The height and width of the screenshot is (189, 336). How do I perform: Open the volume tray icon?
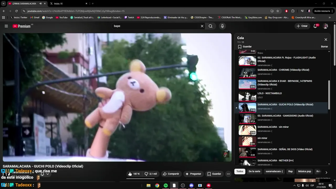pyautogui.click(x=307, y=186)
